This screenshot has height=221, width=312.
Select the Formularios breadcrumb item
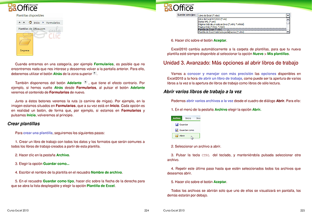click(x=53, y=23)
